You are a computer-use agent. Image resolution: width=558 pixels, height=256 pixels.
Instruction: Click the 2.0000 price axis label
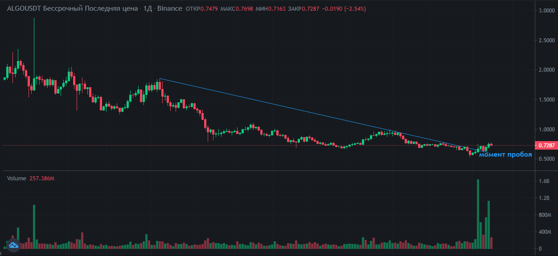(x=546, y=70)
